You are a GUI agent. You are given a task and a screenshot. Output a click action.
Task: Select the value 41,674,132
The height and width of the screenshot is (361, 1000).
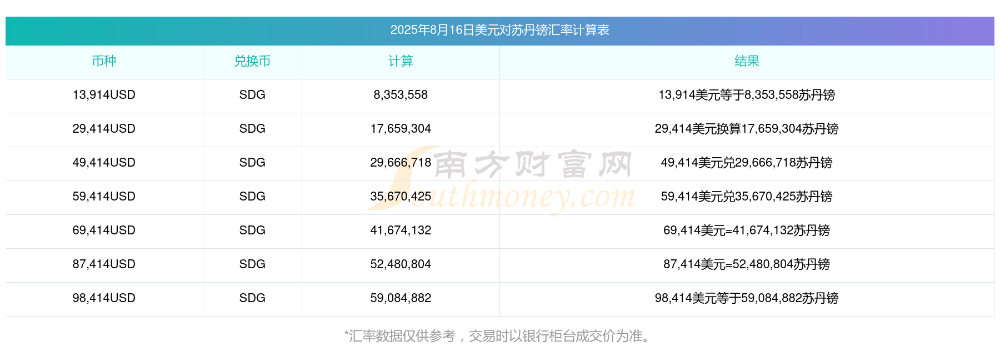tap(401, 230)
